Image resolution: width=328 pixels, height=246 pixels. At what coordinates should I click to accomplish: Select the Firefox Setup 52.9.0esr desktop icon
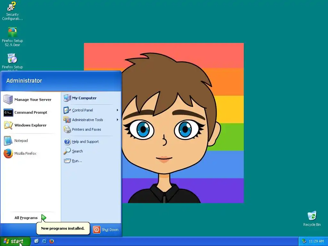click(12, 37)
